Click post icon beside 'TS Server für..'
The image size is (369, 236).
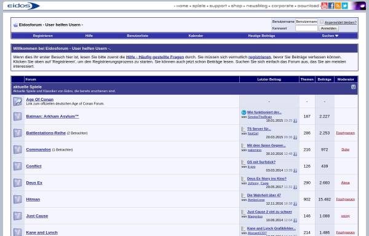244,129
